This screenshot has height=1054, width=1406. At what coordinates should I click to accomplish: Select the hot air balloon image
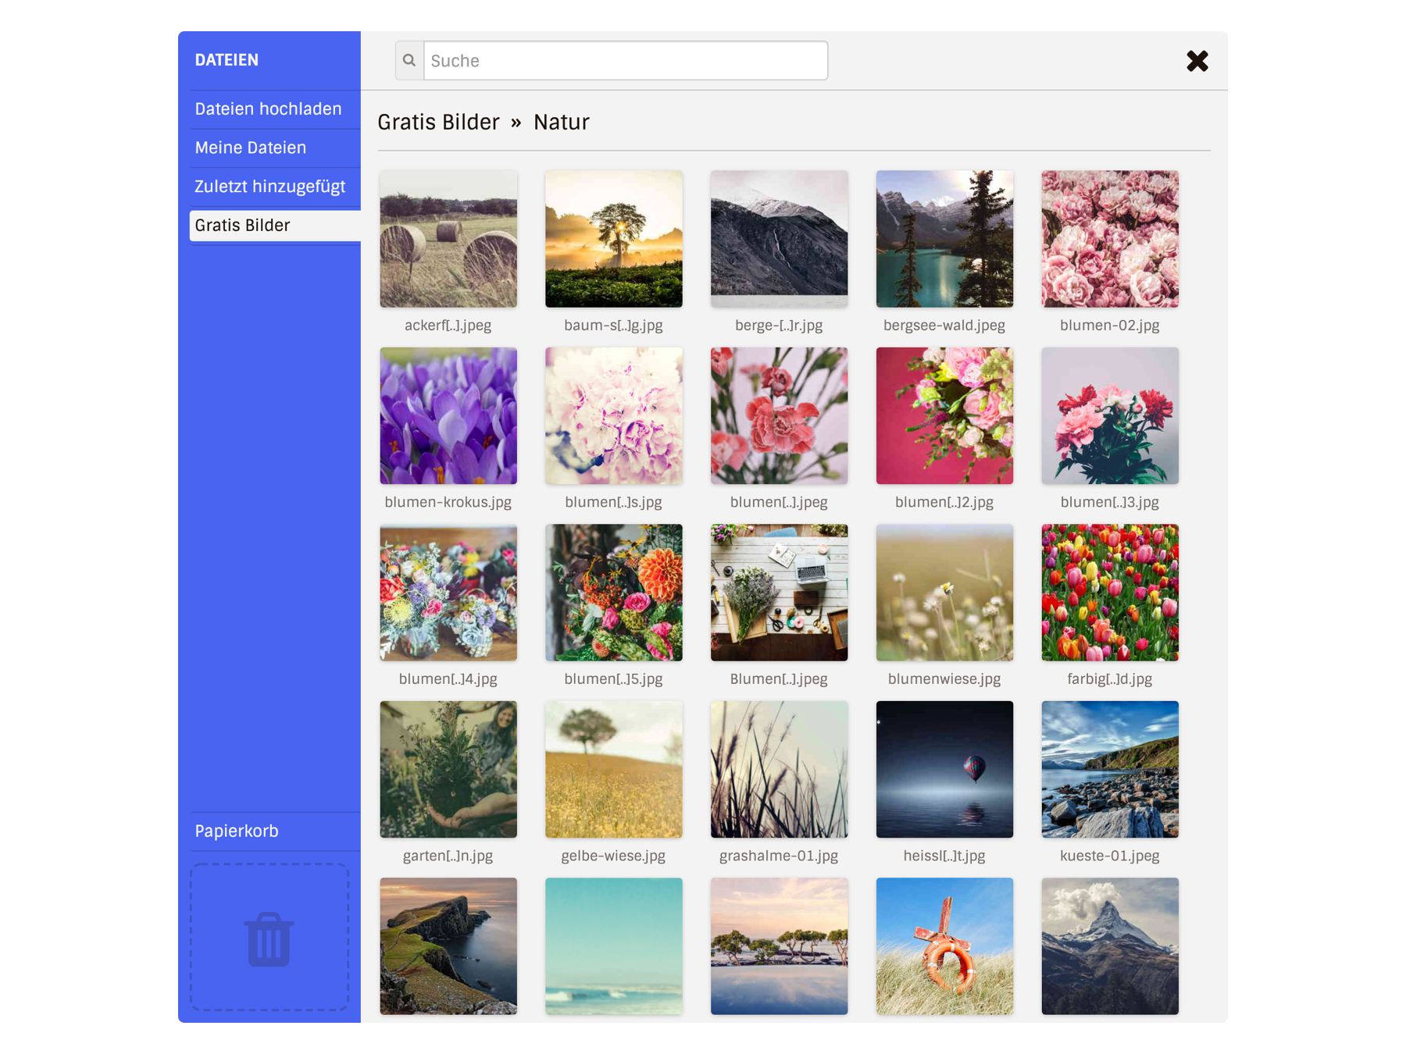(944, 770)
